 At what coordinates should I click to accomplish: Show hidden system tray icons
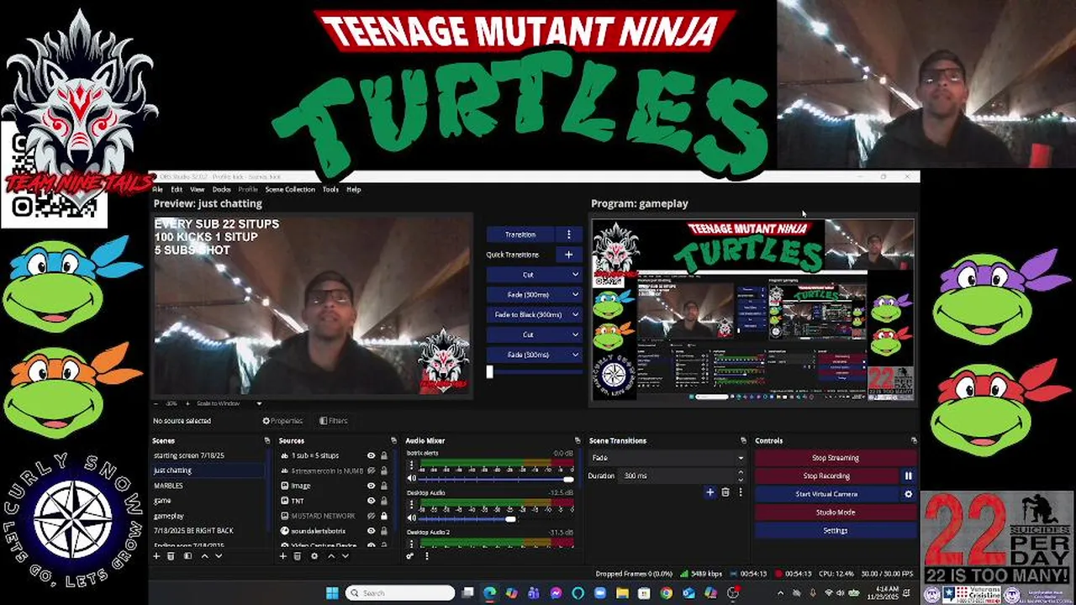(780, 593)
